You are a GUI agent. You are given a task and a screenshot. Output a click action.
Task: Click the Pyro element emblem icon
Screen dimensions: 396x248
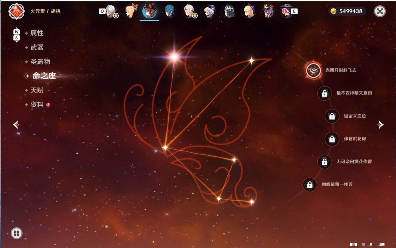[16, 11]
